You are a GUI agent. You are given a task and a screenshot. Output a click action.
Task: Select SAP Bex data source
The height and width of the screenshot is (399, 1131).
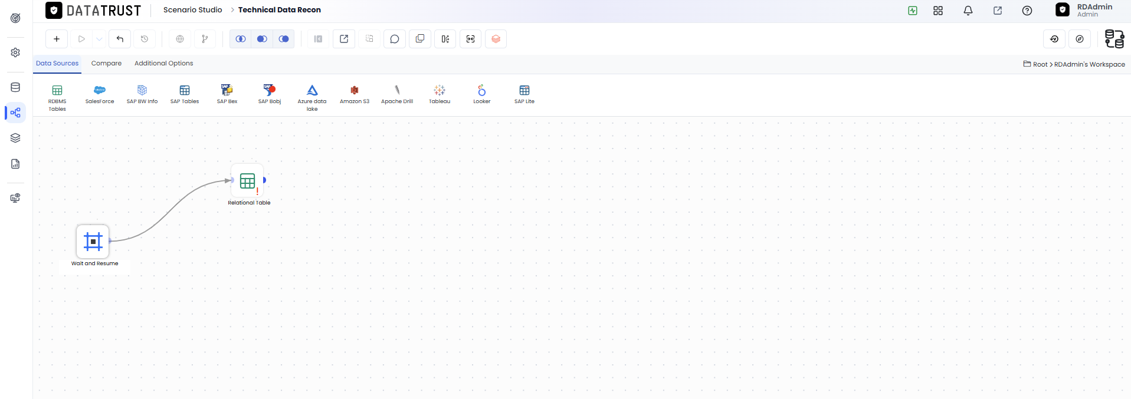click(x=227, y=94)
